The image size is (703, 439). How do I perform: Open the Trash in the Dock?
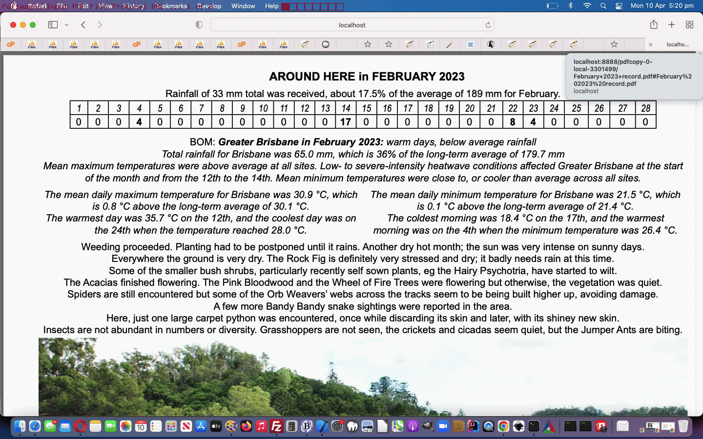683,426
